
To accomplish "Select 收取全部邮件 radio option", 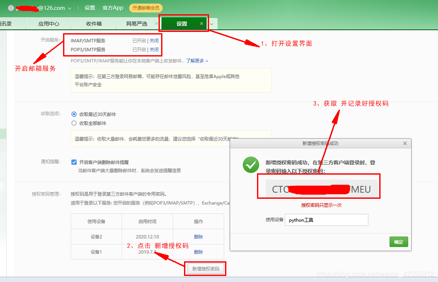I will [74, 123].
